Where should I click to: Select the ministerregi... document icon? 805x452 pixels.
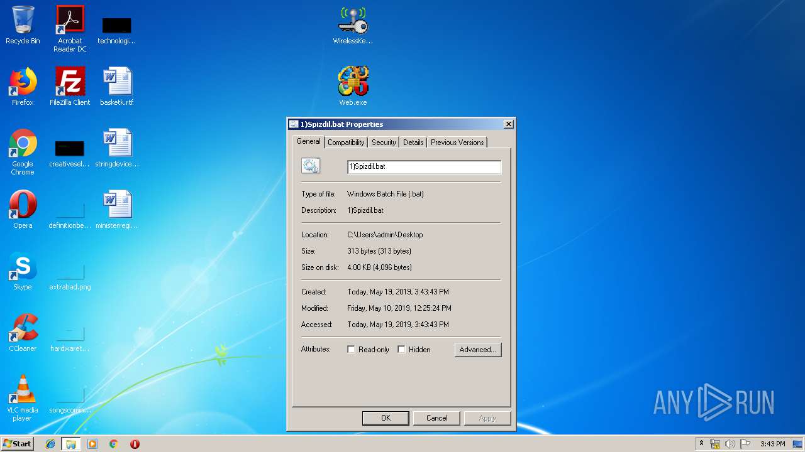click(117, 210)
